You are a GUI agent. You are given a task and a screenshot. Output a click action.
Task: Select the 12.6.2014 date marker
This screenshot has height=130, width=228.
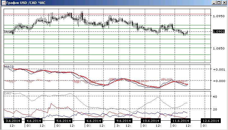[211, 121]
